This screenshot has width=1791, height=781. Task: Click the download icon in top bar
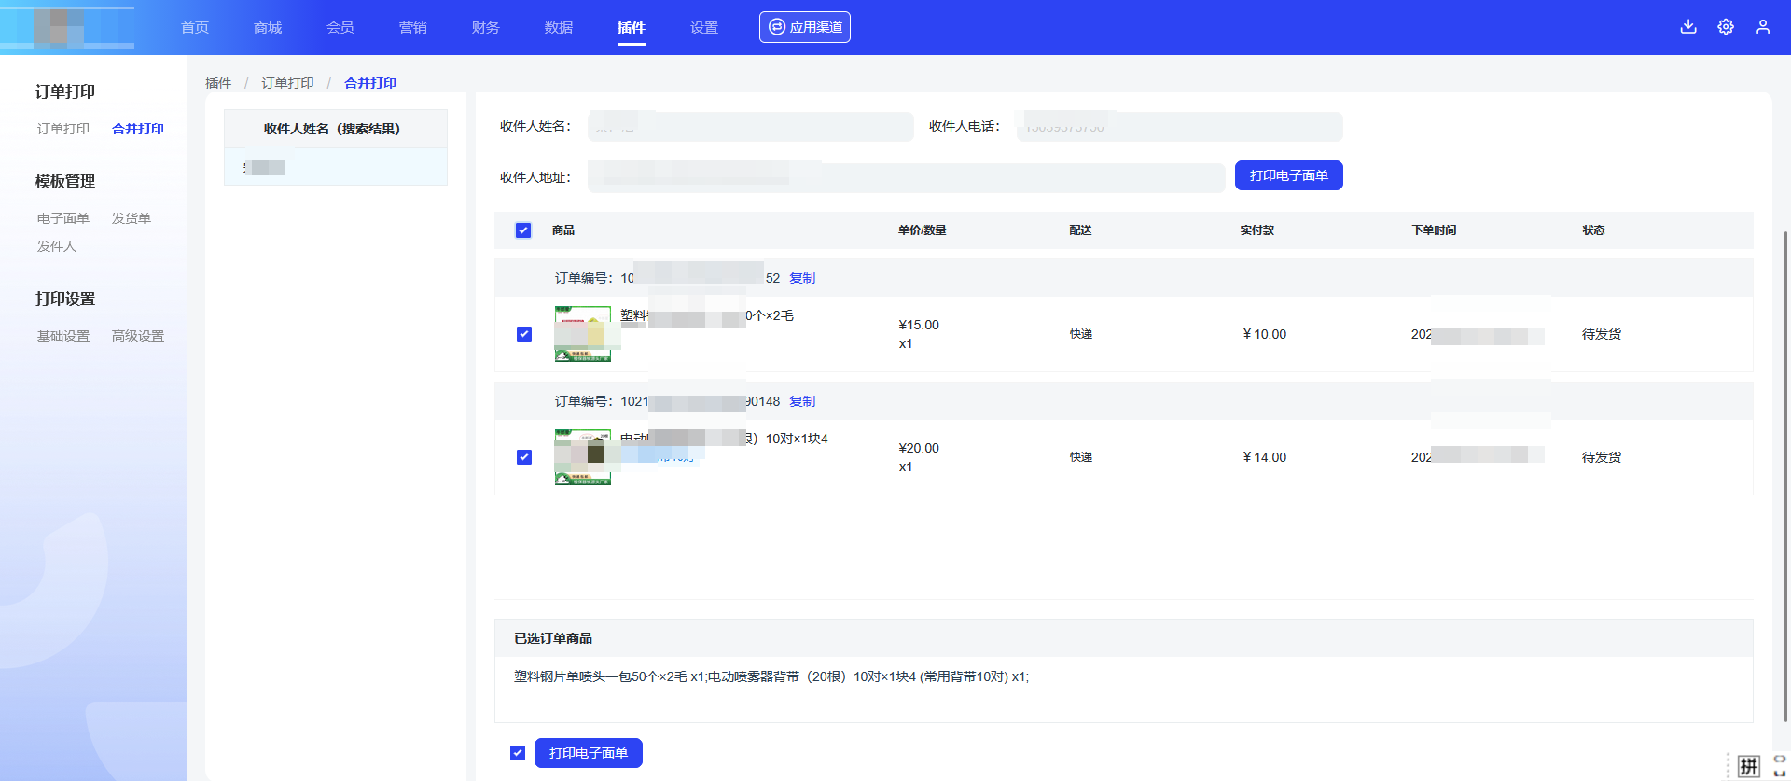1687,27
